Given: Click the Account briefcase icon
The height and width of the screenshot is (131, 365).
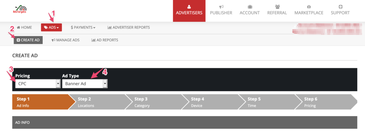Looking at the screenshot, I should 250,7.
